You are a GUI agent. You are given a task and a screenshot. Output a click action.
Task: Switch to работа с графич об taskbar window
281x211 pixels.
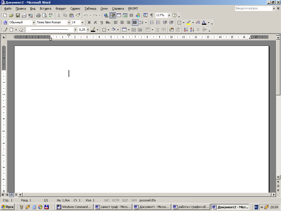[191, 207]
